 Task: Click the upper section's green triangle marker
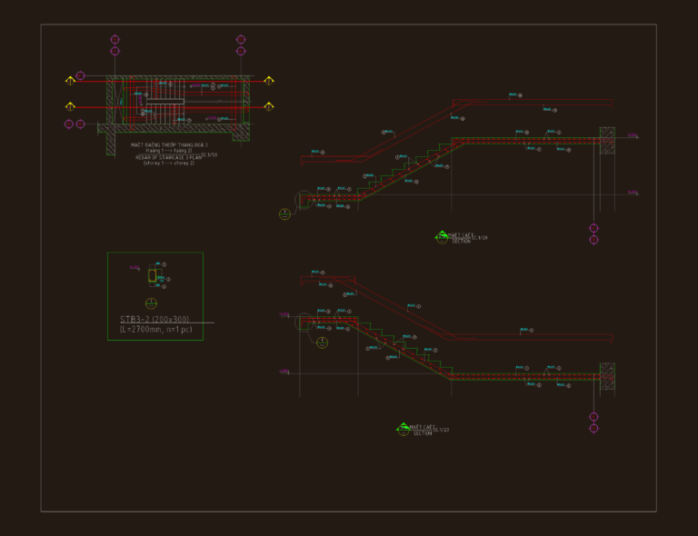coord(441,234)
